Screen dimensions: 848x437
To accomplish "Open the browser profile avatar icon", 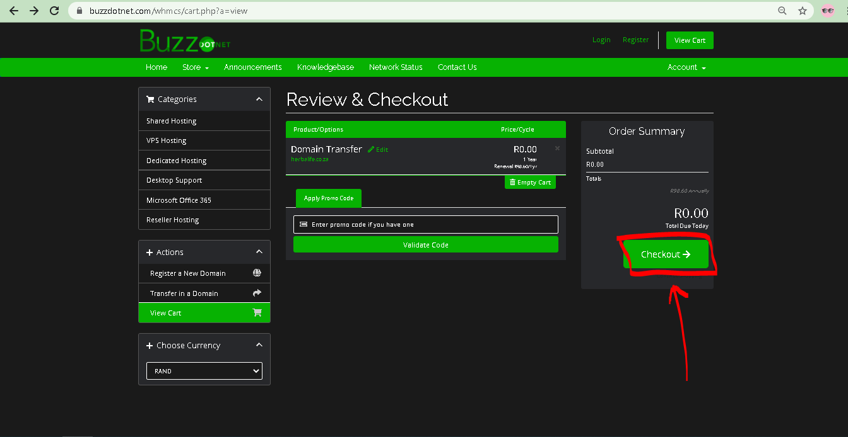I will [828, 11].
